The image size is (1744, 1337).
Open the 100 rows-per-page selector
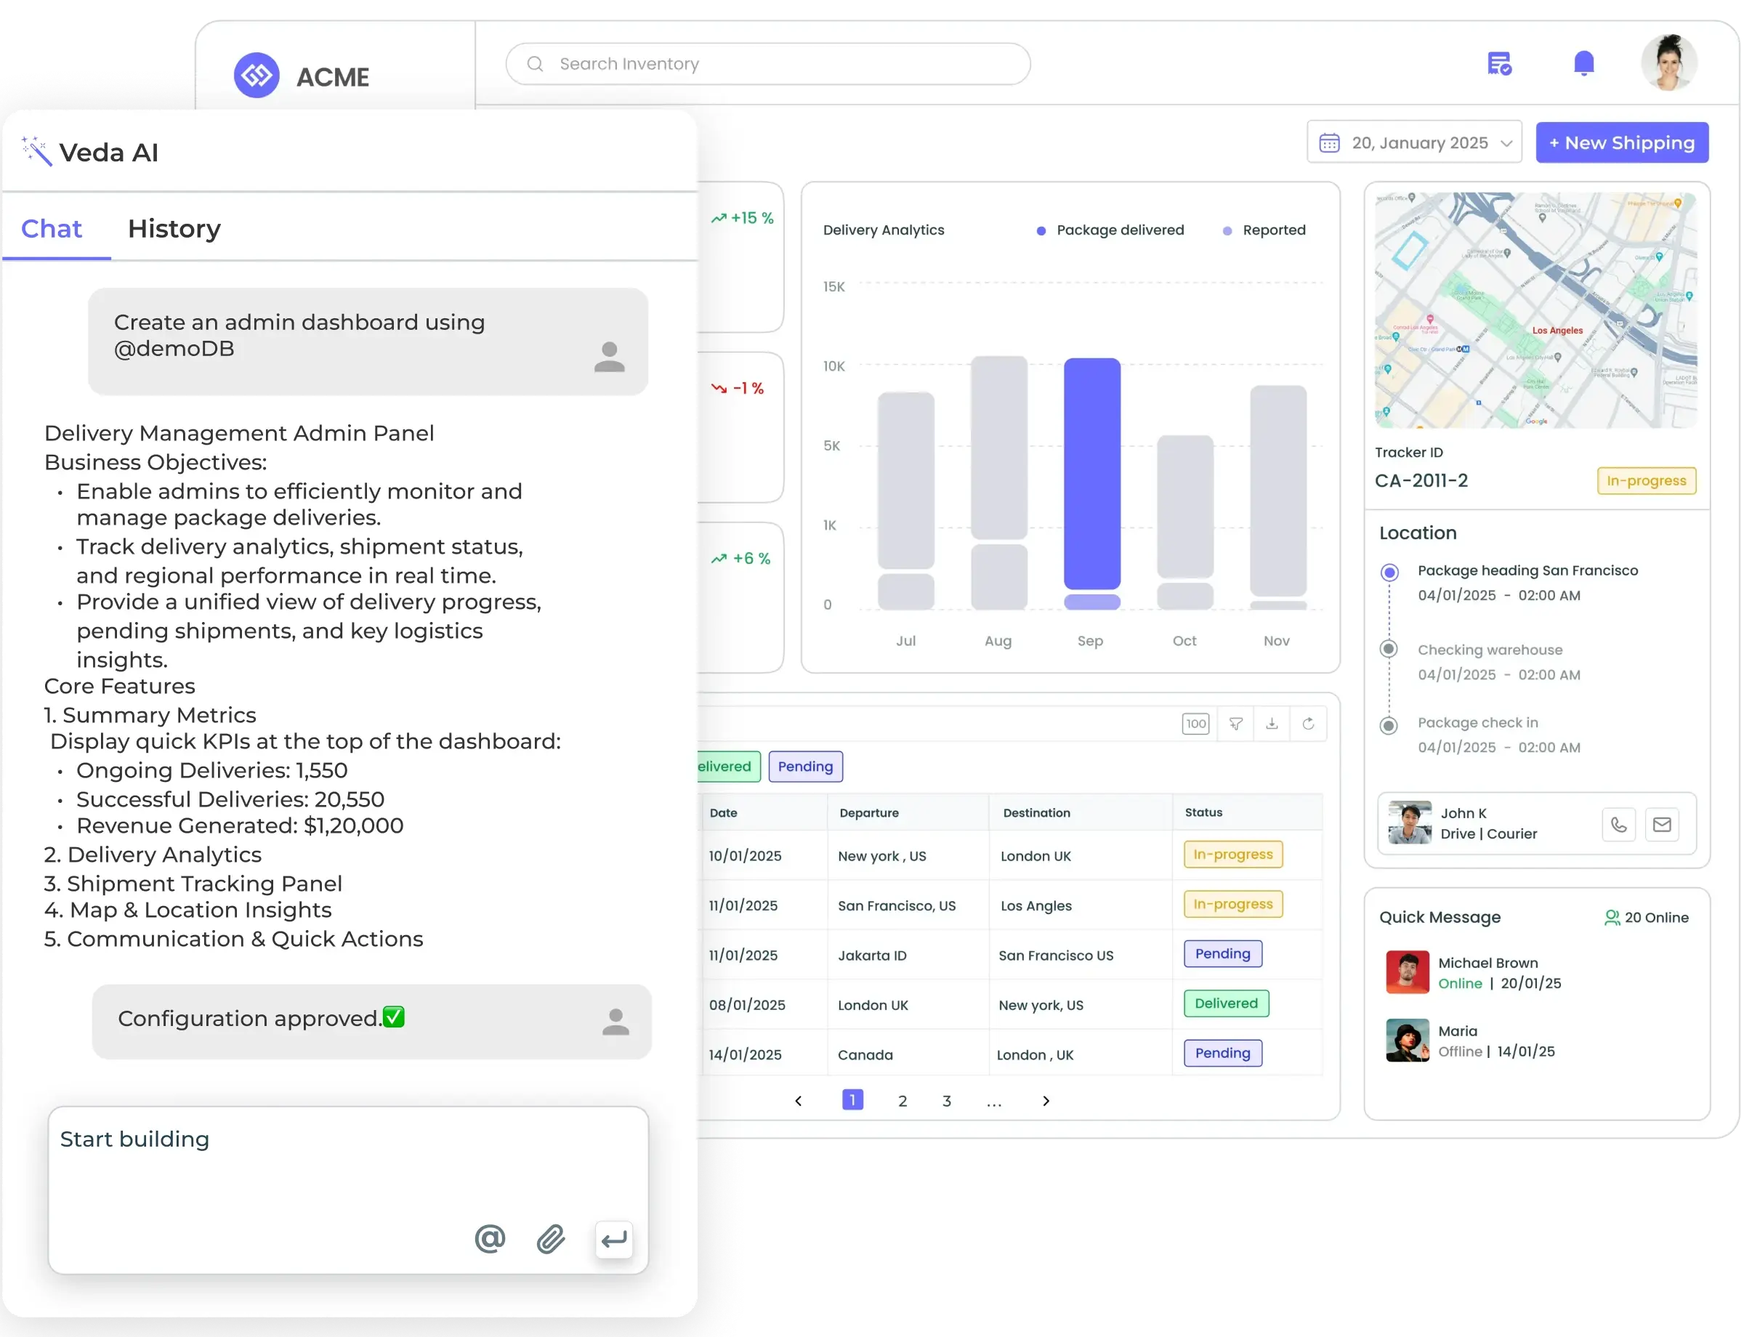click(x=1195, y=724)
